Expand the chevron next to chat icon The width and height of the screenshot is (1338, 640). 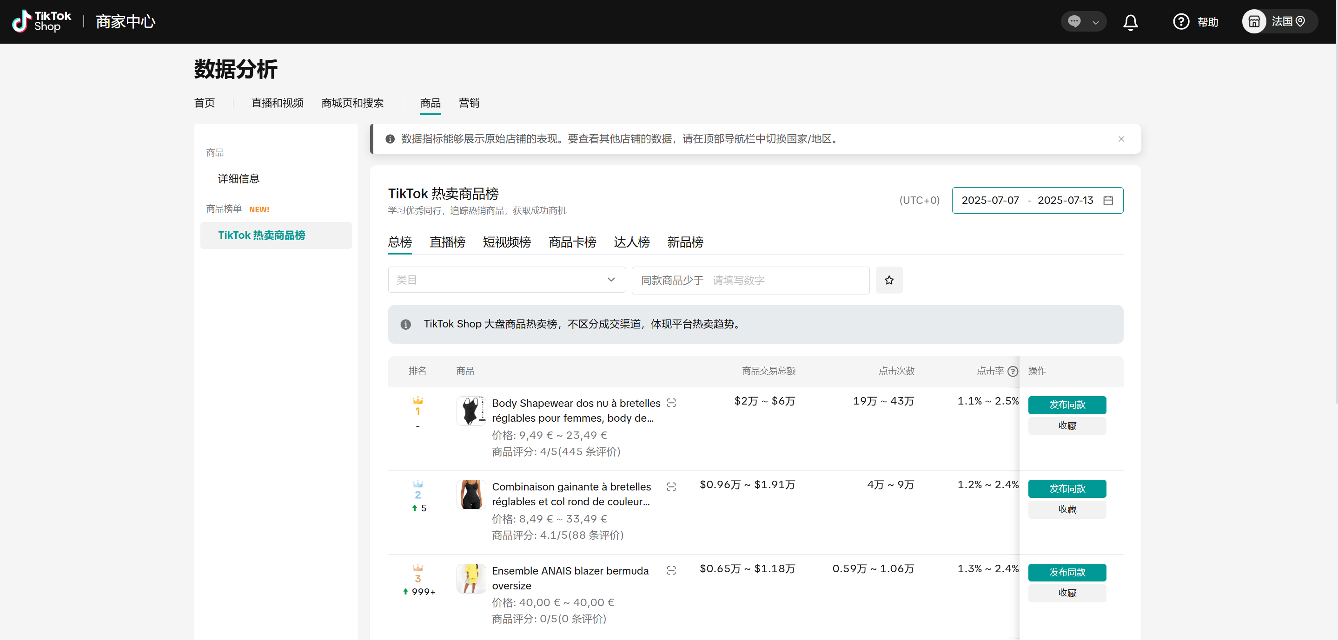tap(1095, 22)
